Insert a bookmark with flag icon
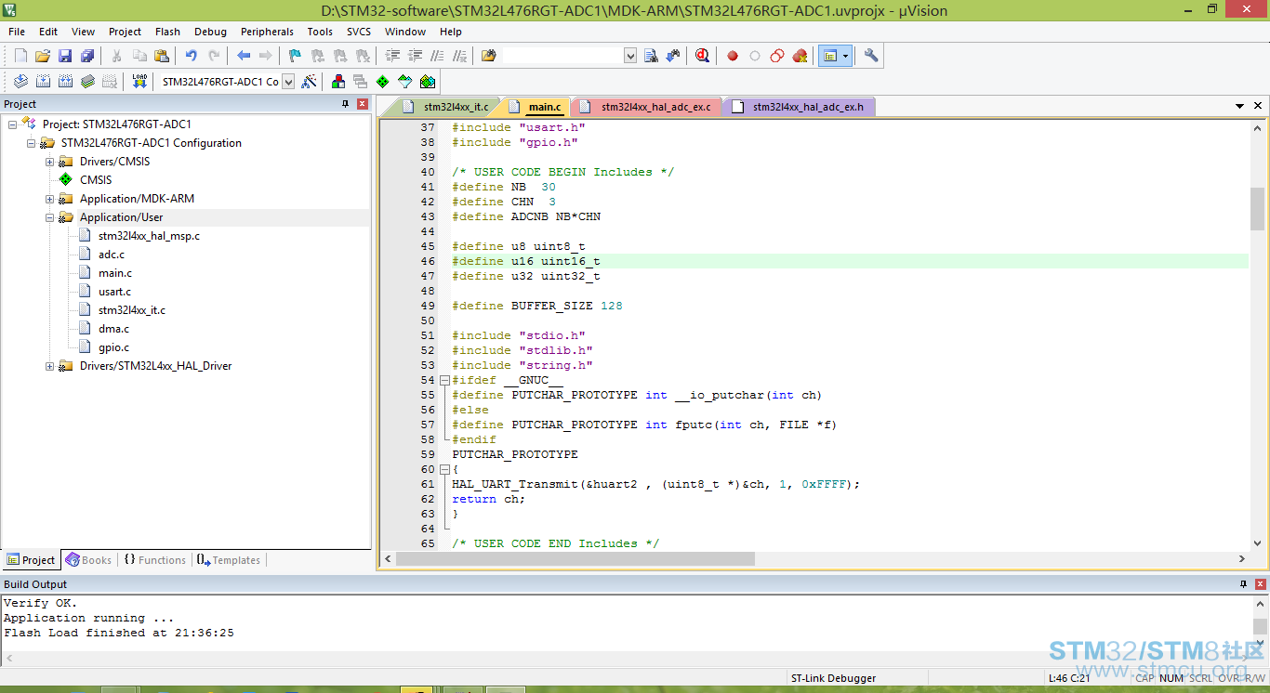The image size is (1270, 693). (295, 56)
